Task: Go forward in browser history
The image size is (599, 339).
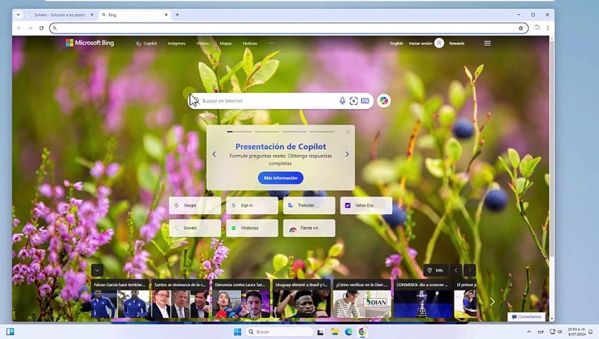Action: click(30, 28)
